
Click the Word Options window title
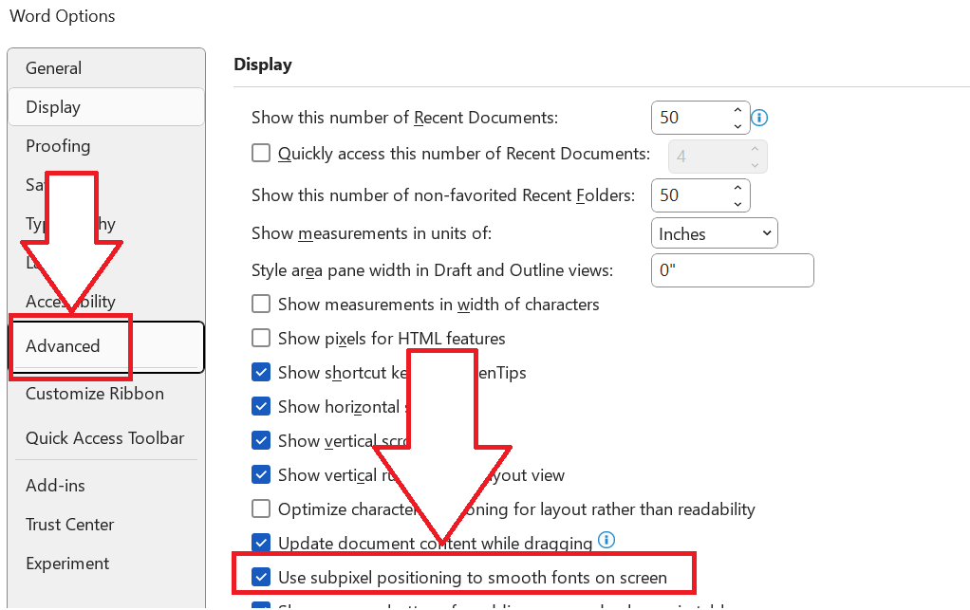63,16
